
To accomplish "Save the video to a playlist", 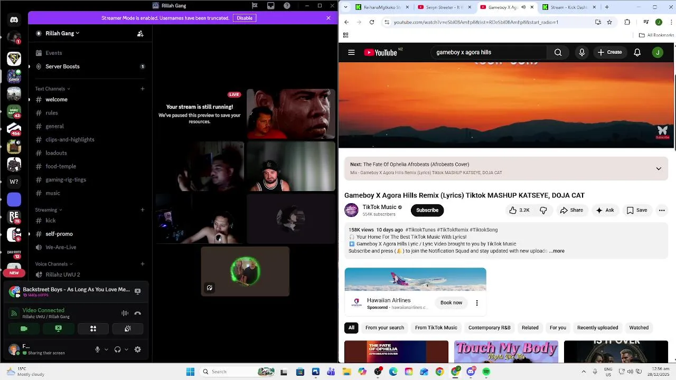I will 637,210.
